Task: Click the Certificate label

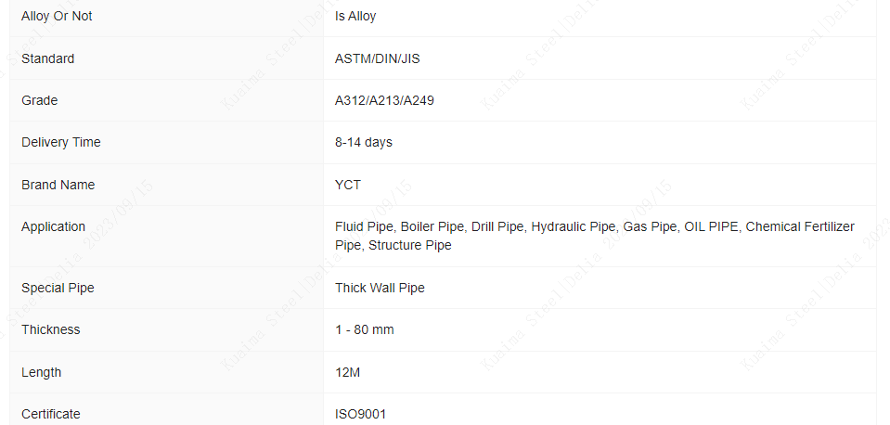Action: point(50,414)
